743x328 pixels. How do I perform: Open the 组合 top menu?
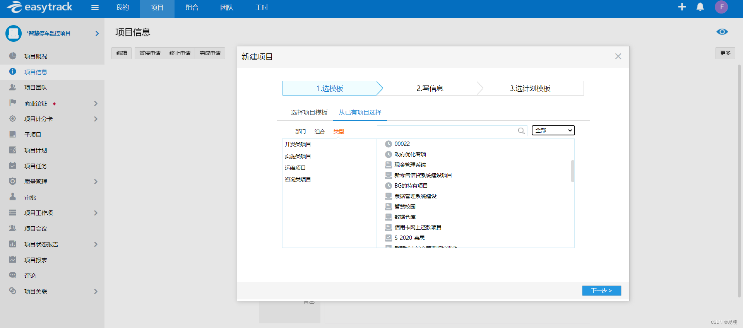point(192,7)
